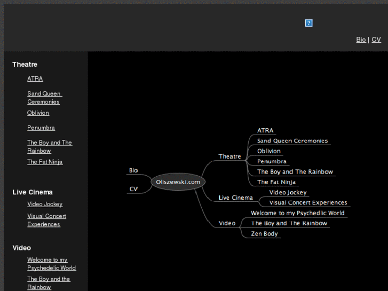This screenshot has height=291, width=388.
Task: Select Welcome to my Psychedlic World map node
Action: (x=298, y=213)
